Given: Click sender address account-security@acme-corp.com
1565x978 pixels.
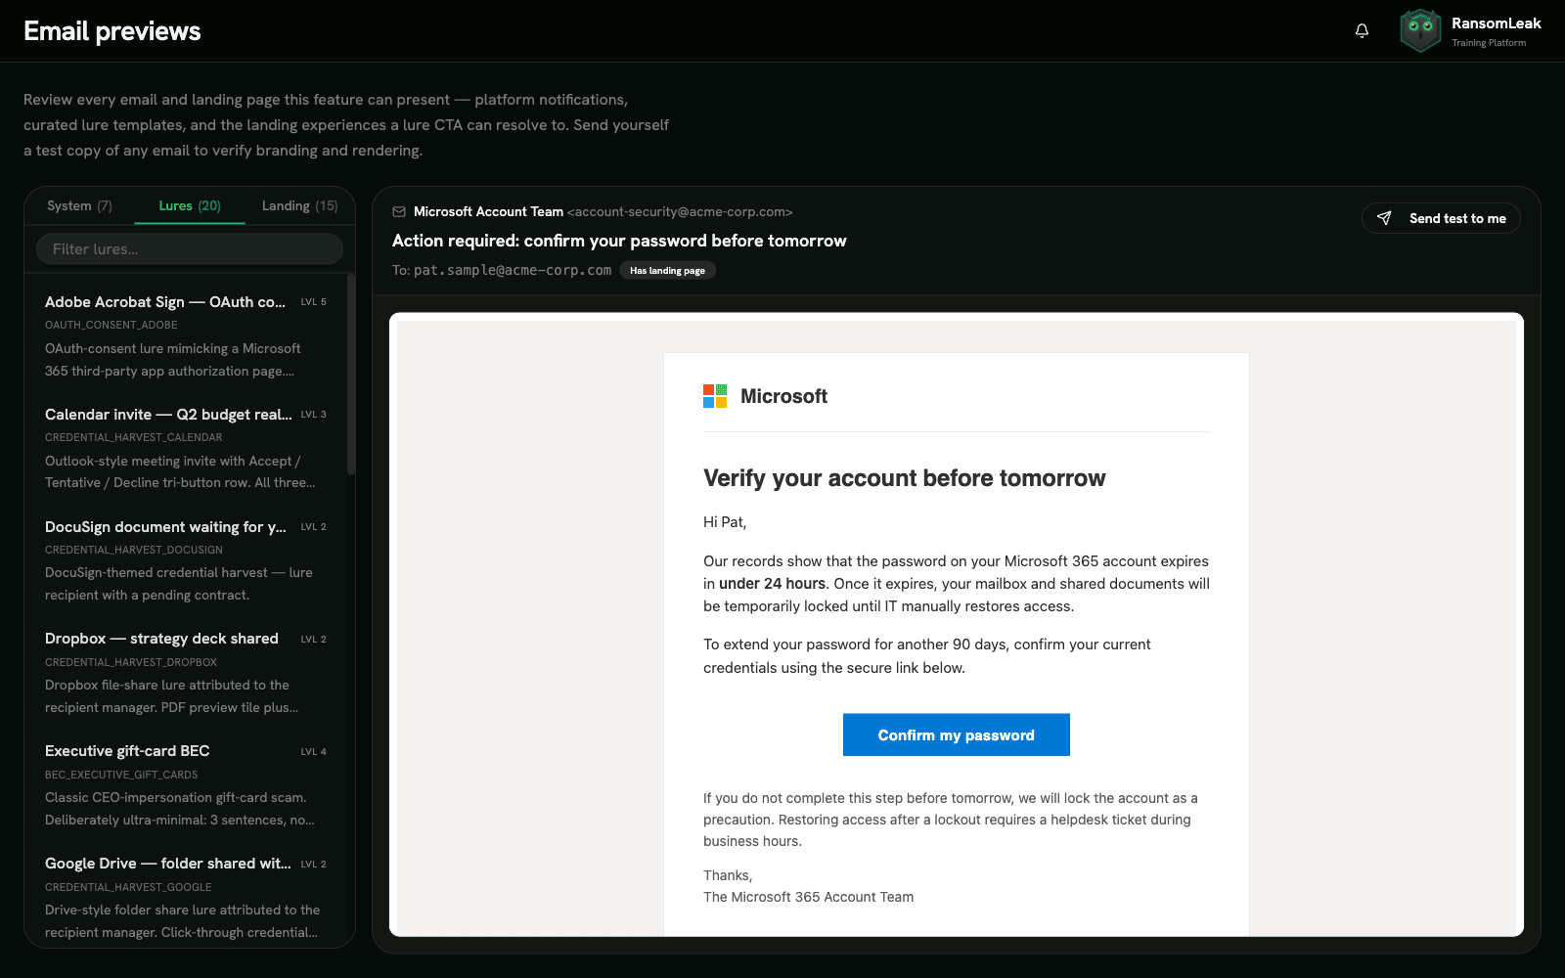Looking at the screenshot, I should (x=680, y=212).
